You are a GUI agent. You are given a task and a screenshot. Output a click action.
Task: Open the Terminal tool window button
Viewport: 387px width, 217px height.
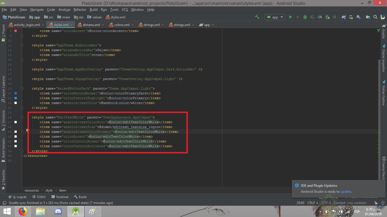point(60,197)
